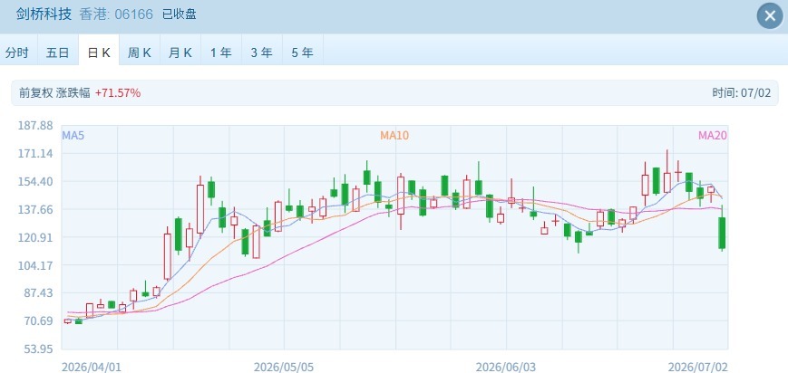Click the MA10 legend label

tap(394, 135)
